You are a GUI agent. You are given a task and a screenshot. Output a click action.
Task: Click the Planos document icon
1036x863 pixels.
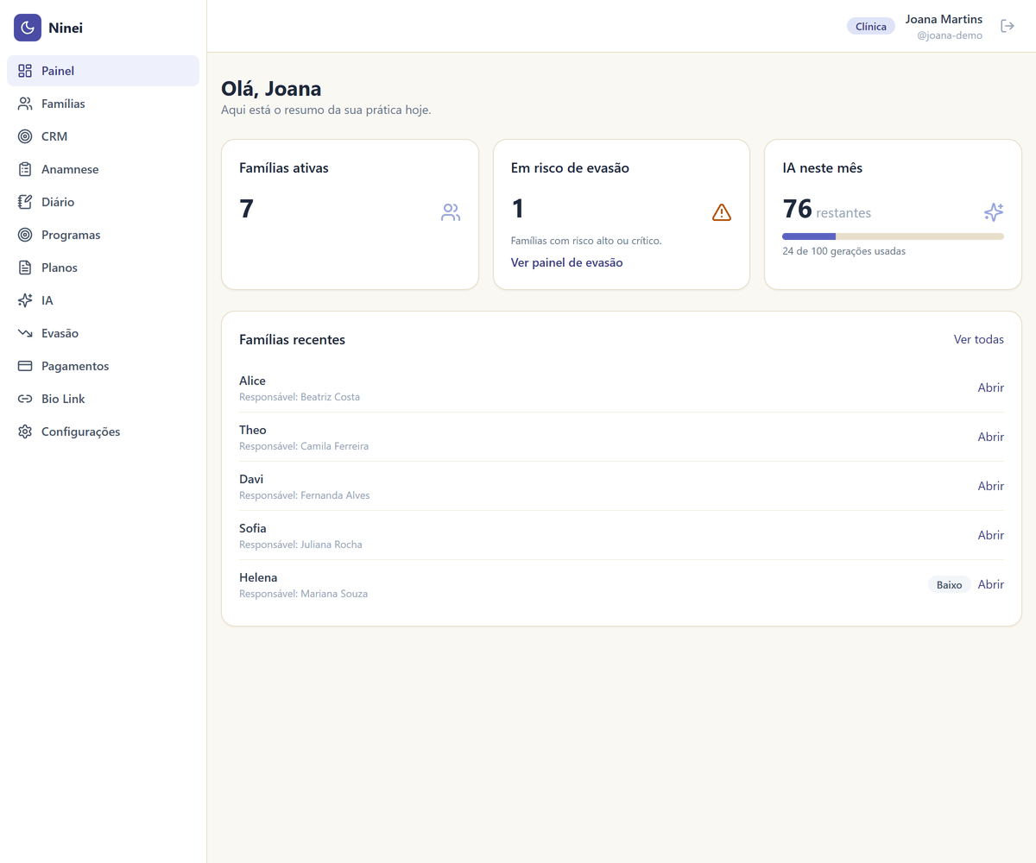pyautogui.click(x=25, y=268)
